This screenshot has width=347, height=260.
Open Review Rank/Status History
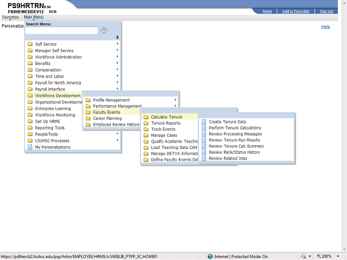234,152
